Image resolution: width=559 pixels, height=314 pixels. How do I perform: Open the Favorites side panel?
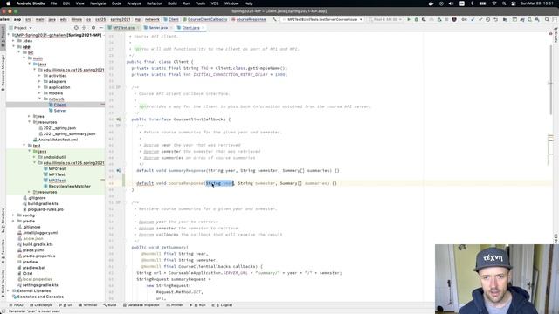(3, 251)
